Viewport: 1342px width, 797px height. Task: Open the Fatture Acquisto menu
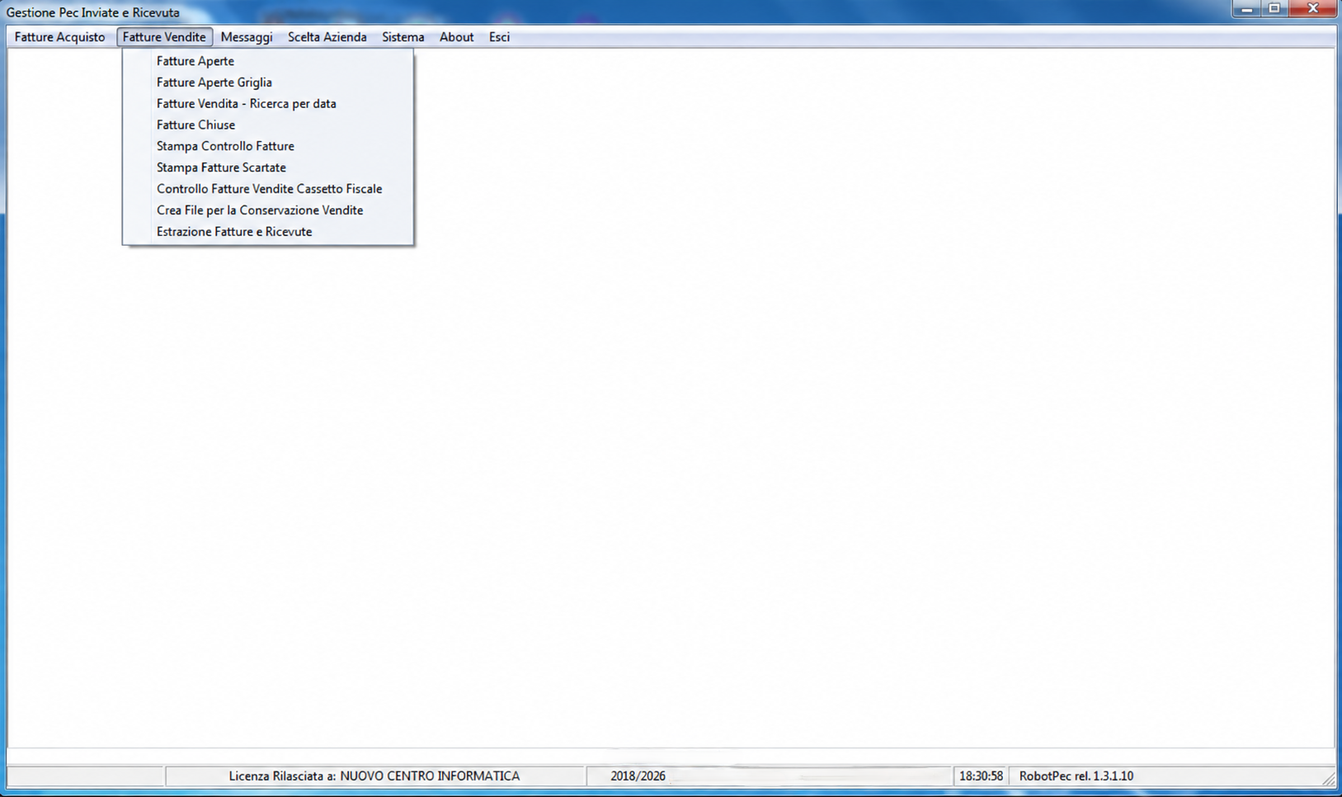pos(59,37)
